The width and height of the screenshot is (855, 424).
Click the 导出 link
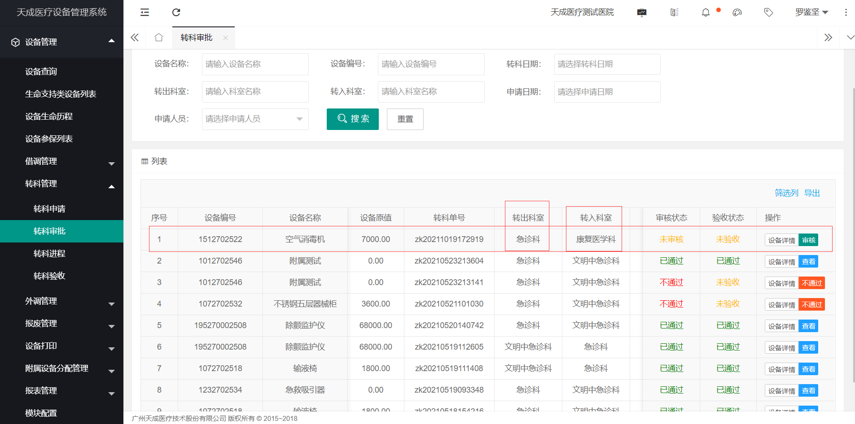(812, 193)
